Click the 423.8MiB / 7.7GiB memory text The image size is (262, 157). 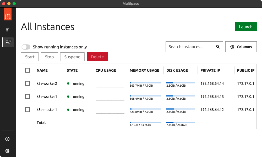click(141, 112)
